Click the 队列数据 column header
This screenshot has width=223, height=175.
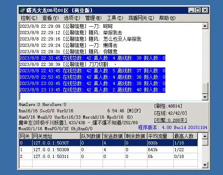[91, 136]
